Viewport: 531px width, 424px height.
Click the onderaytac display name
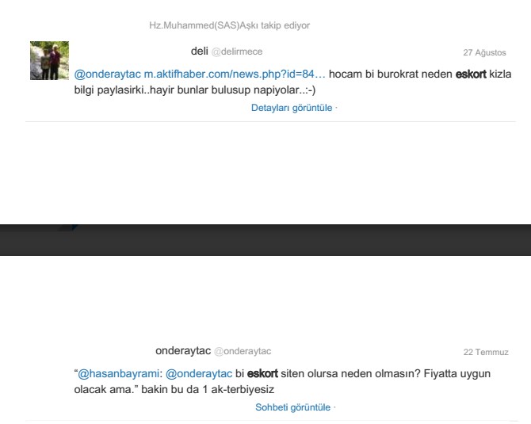click(x=183, y=351)
